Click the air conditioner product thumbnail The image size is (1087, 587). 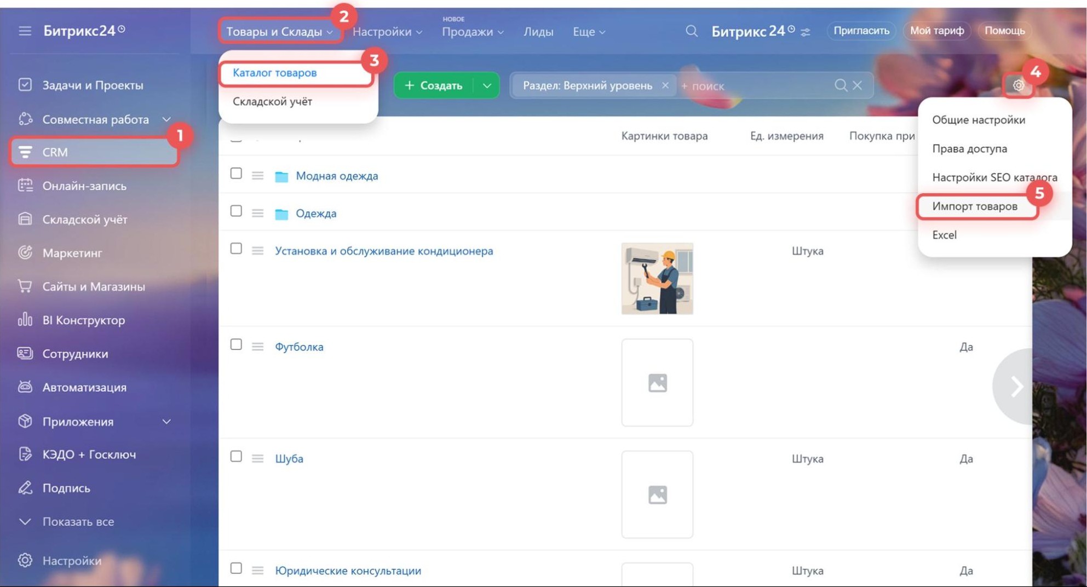pos(657,279)
